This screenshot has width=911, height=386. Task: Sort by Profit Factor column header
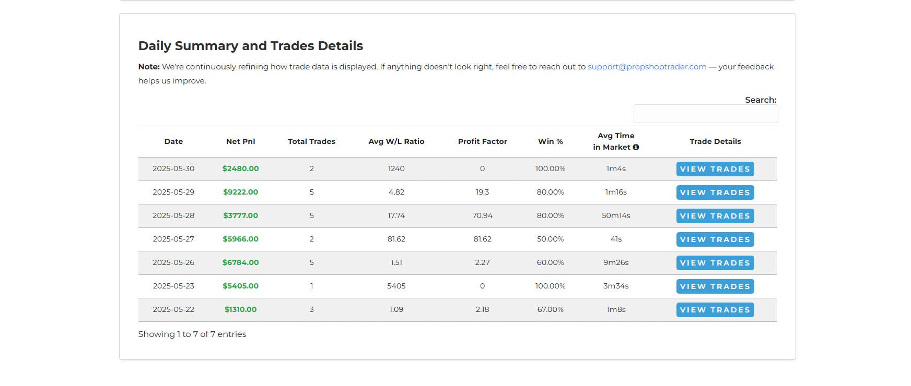482,141
